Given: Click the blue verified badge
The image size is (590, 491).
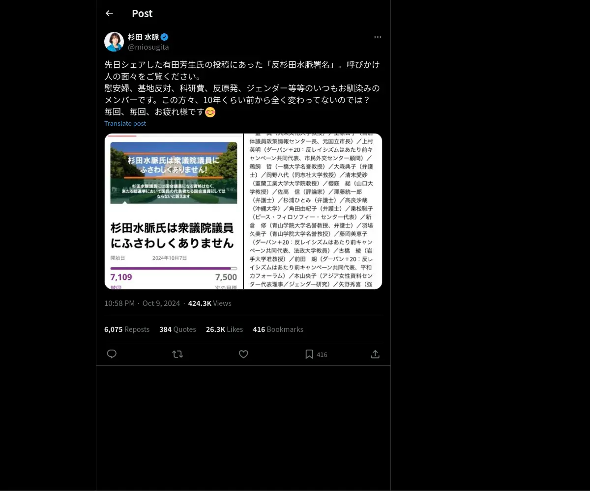Looking at the screenshot, I should click(x=165, y=37).
